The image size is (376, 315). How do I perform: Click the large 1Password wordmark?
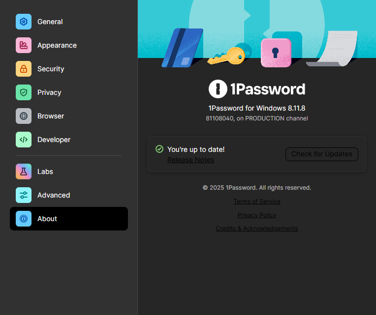[x=268, y=89]
